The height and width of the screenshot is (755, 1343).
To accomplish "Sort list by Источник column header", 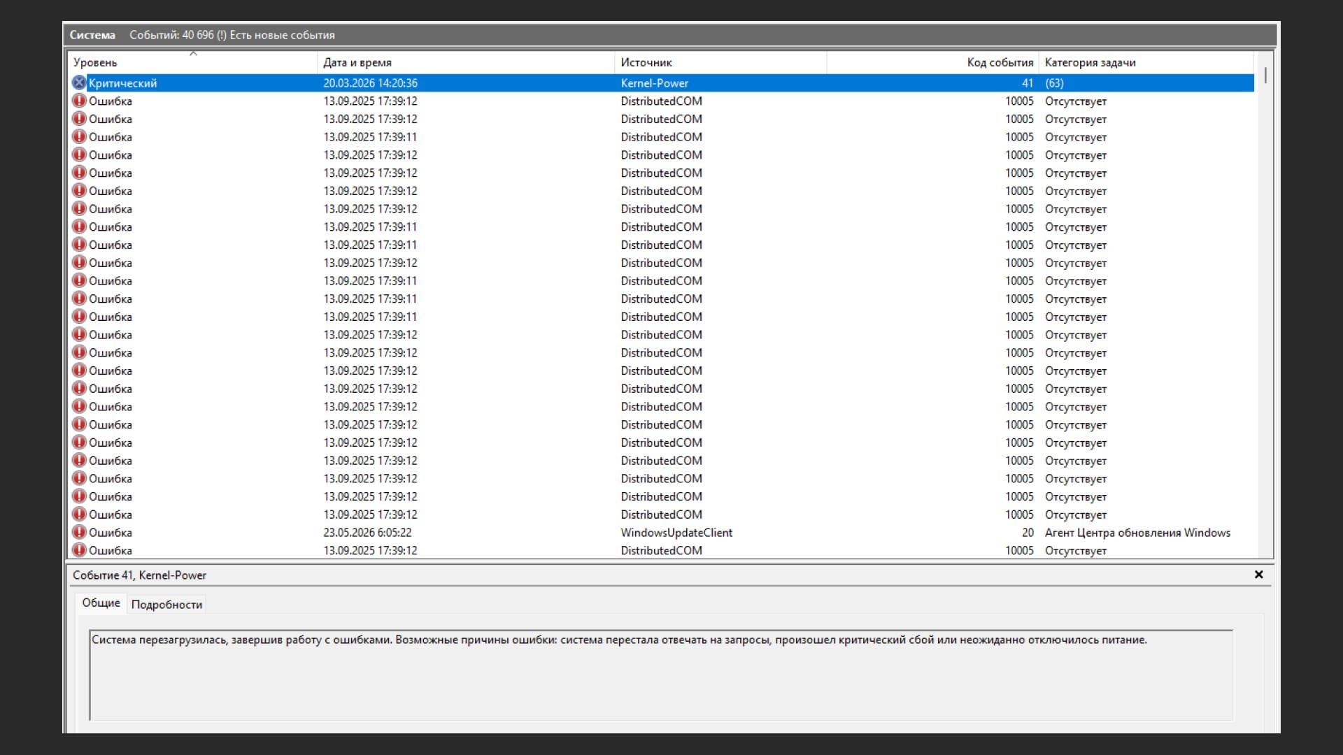I will [720, 62].
